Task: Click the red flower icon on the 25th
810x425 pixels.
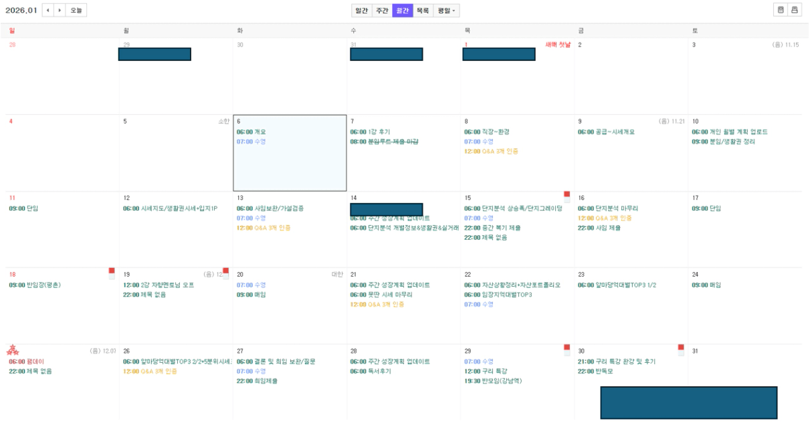Action: pyautogui.click(x=13, y=350)
